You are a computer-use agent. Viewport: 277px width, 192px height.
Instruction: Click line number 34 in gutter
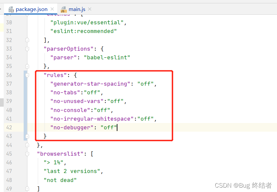(9, 58)
